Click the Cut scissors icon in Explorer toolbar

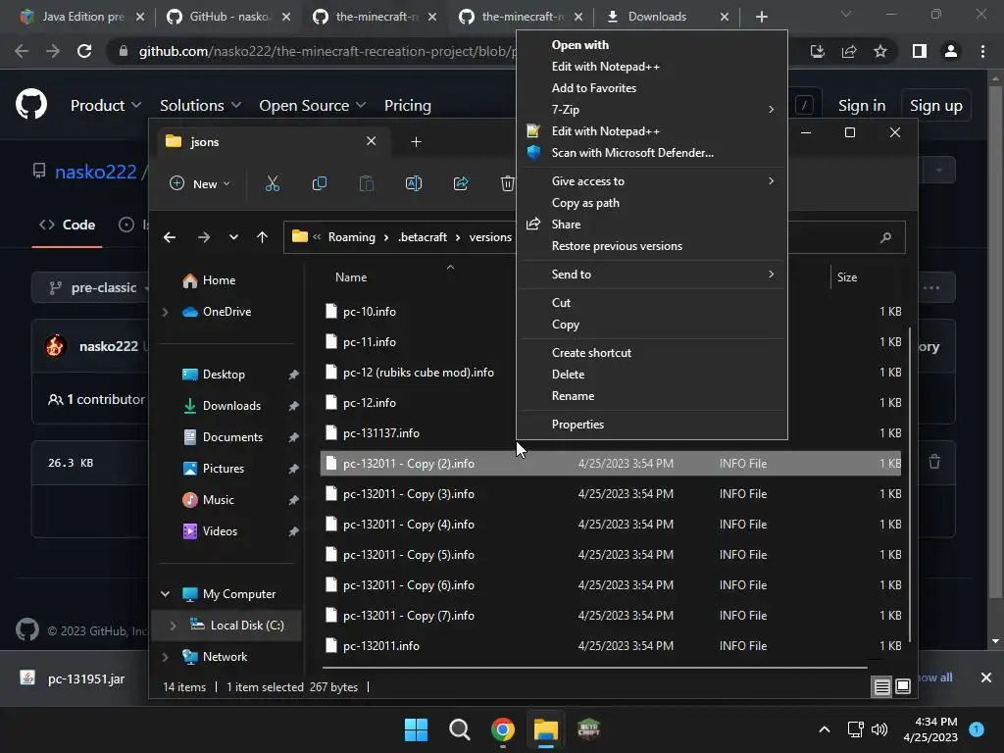point(273,183)
